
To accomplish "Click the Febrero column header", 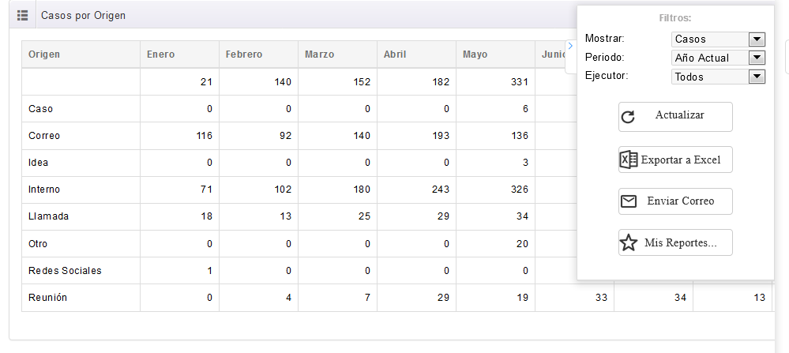I will tap(244, 54).
